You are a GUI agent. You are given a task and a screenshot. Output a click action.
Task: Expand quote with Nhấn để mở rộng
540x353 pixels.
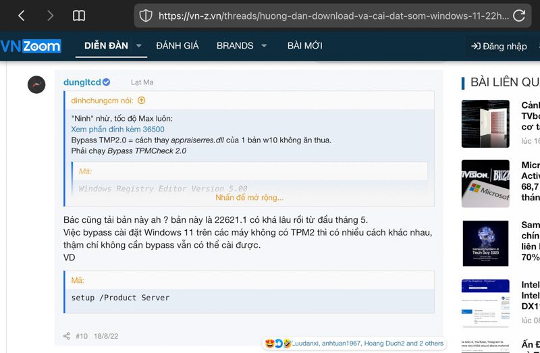(249, 198)
